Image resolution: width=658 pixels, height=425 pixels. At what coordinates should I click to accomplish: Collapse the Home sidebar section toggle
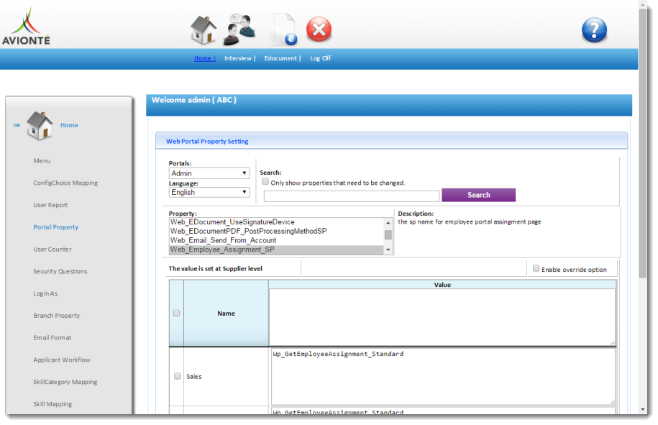click(x=17, y=125)
